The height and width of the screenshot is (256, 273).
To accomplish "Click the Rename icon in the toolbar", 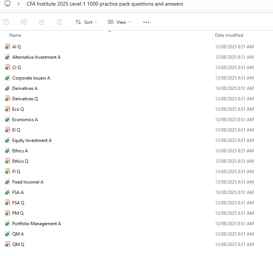I will (x=23, y=22).
